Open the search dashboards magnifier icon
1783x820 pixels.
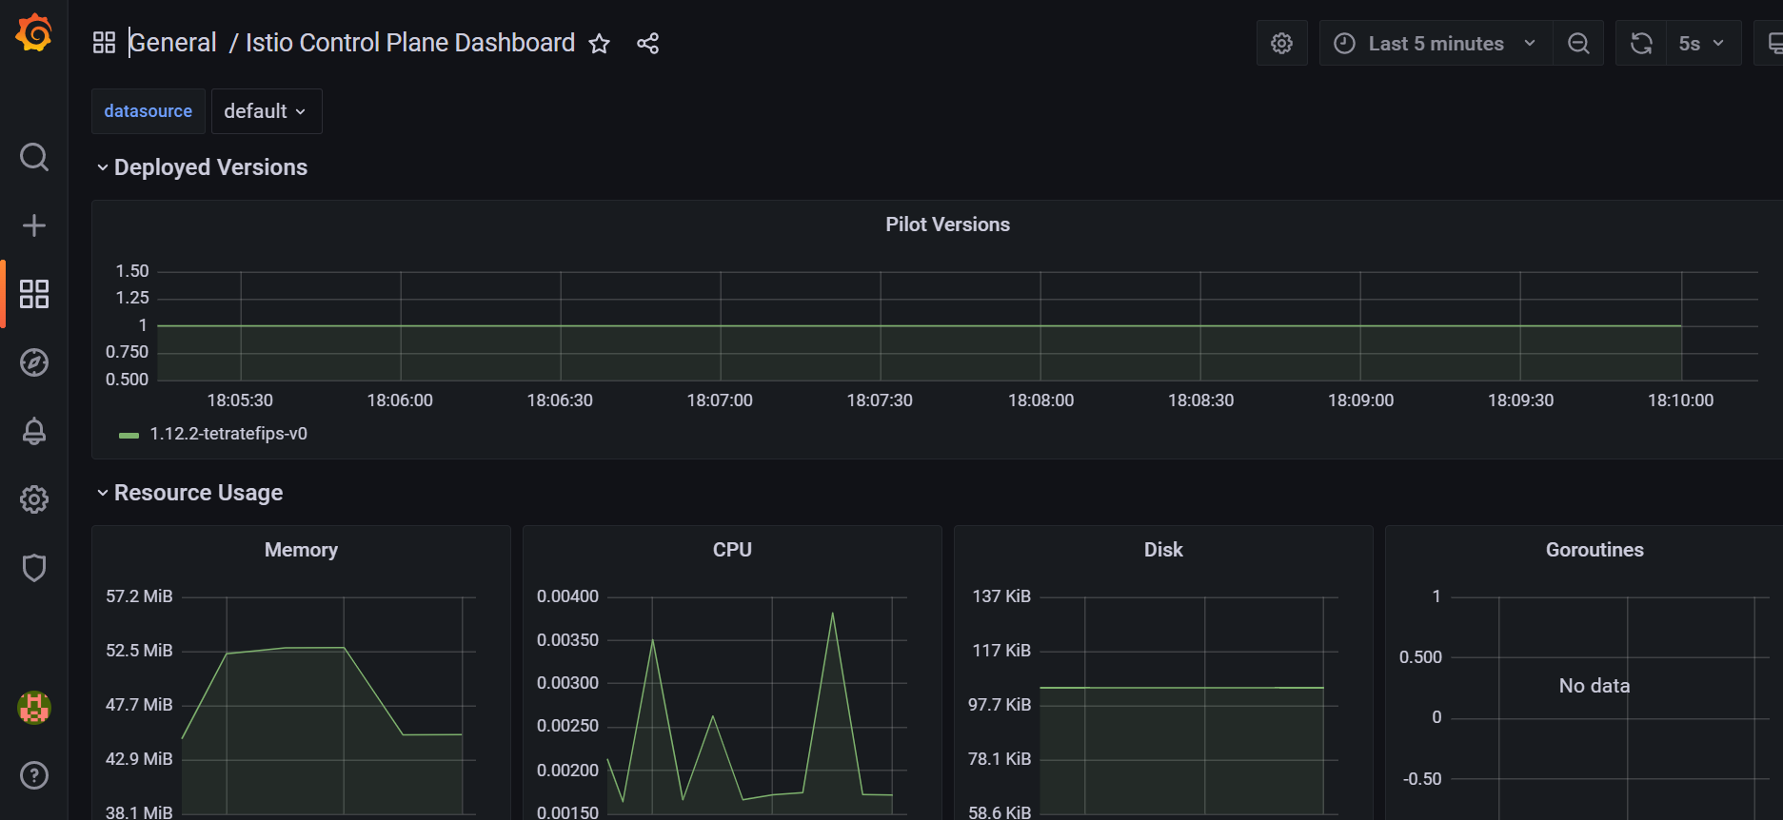point(34,157)
